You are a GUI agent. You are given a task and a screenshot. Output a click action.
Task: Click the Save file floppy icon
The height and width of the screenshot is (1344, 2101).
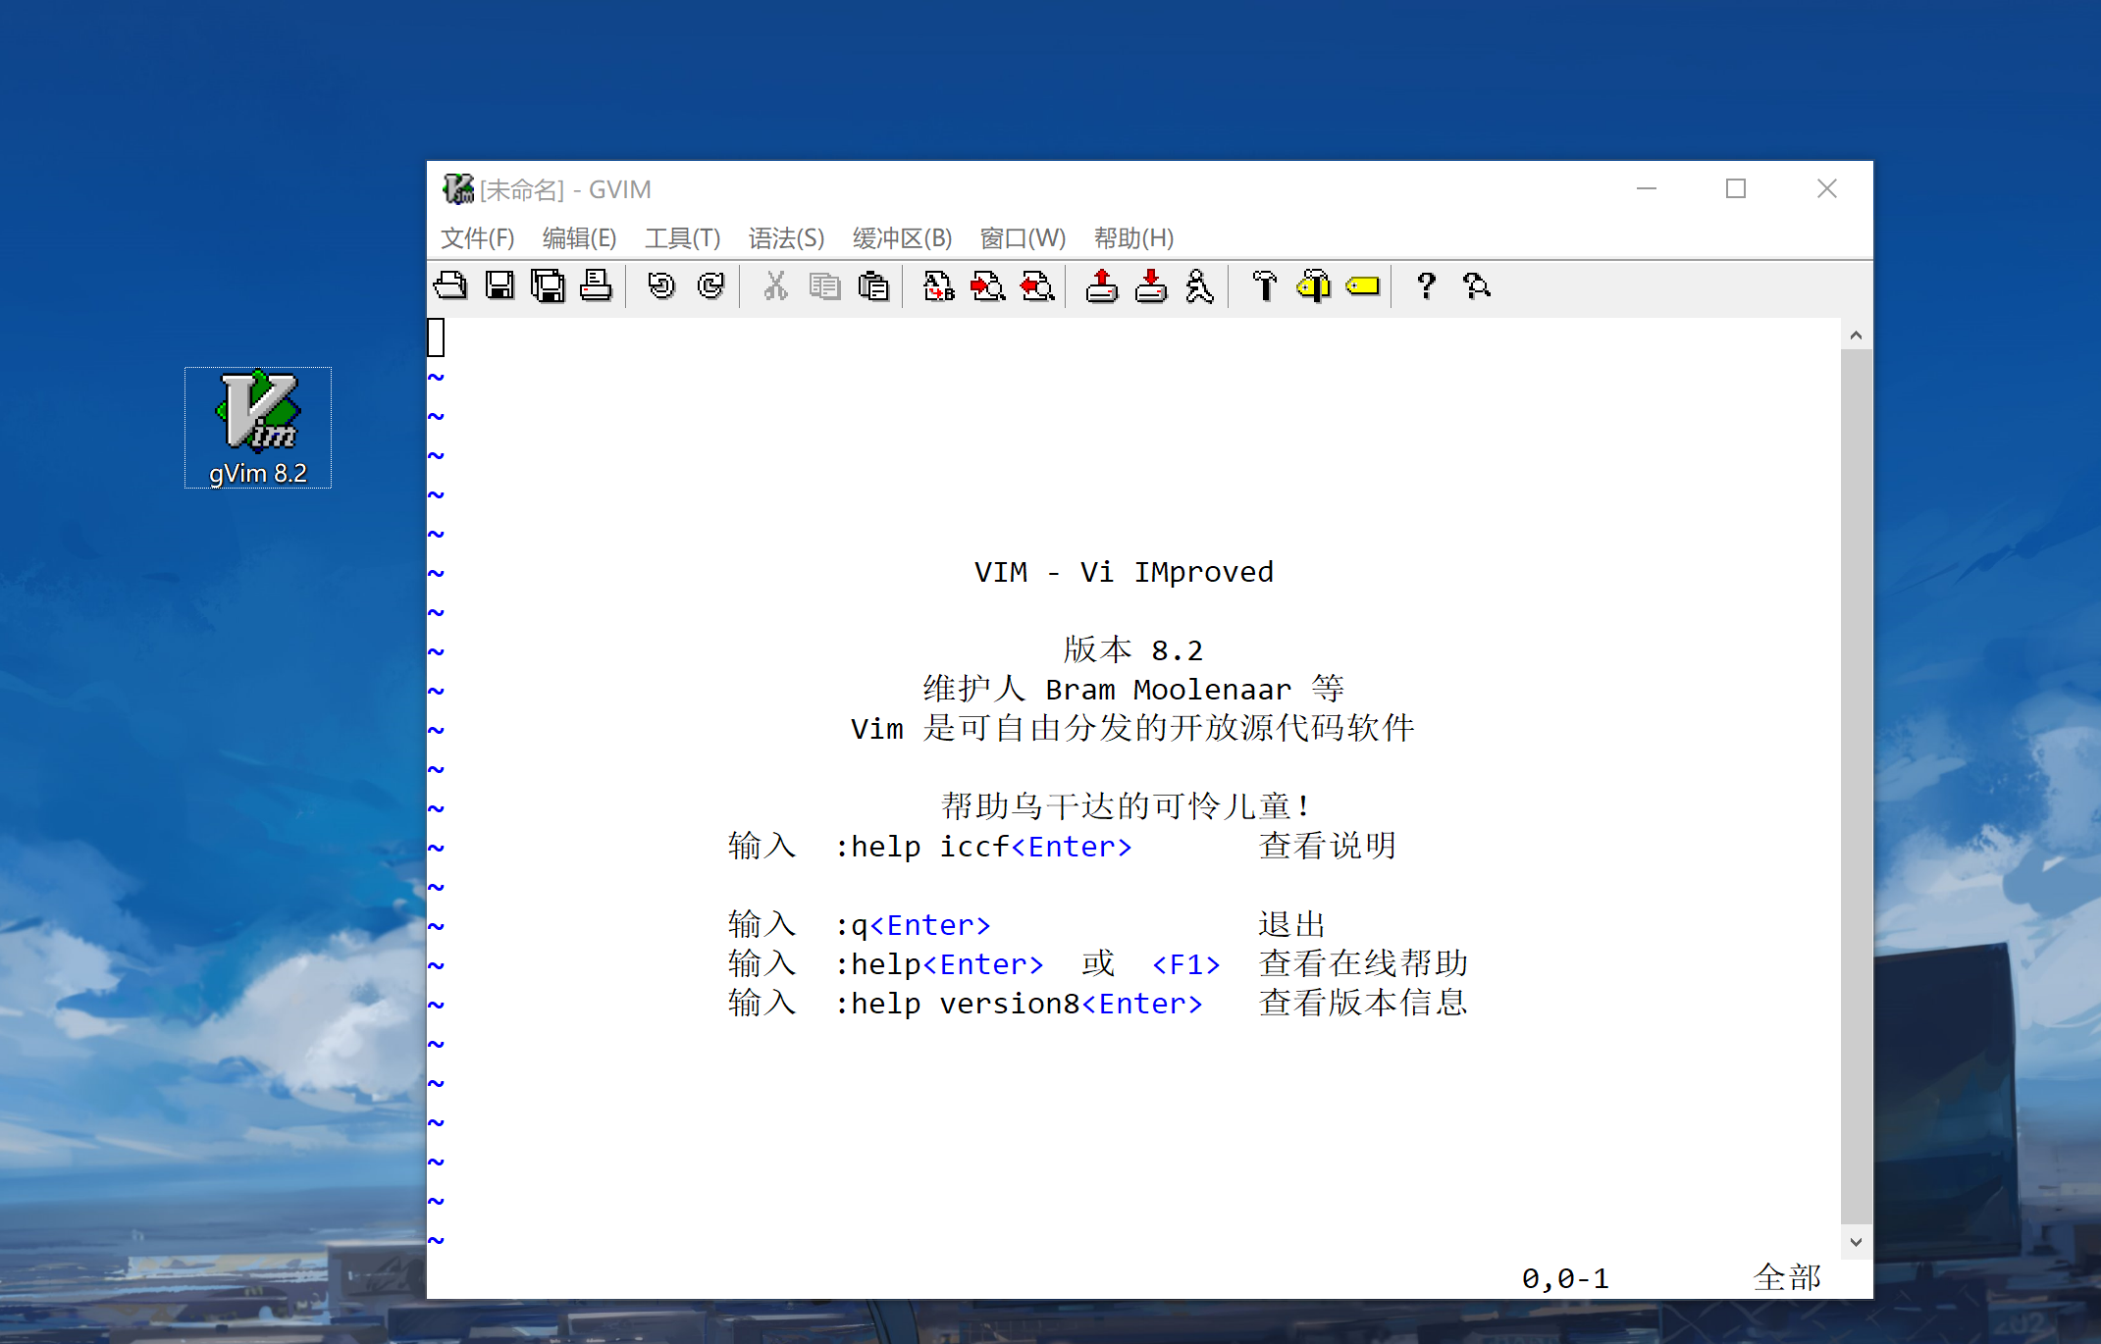(499, 285)
